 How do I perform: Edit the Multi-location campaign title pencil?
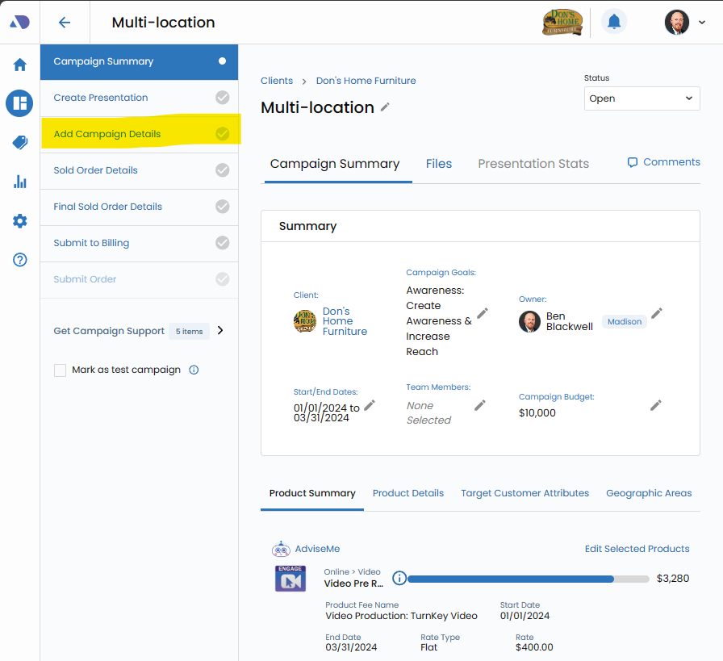coord(386,107)
